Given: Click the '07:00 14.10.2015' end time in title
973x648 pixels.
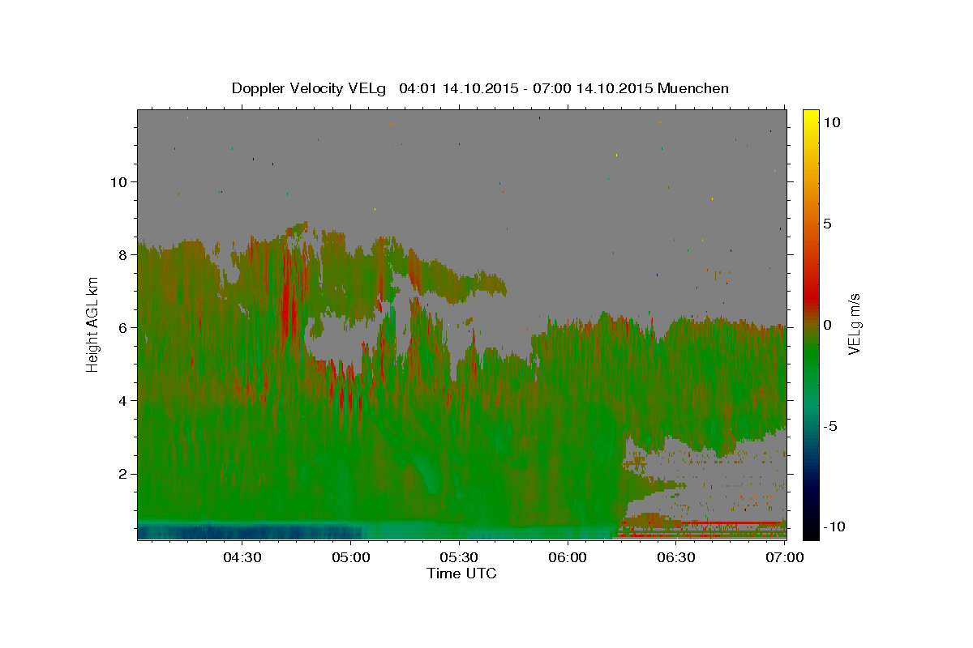Looking at the screenshot, I should (594, 88).
